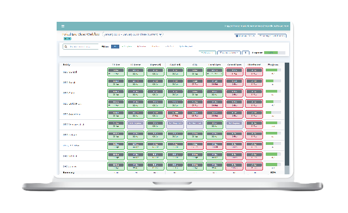Click the search magnifier icon

click(x=66, y=47)
